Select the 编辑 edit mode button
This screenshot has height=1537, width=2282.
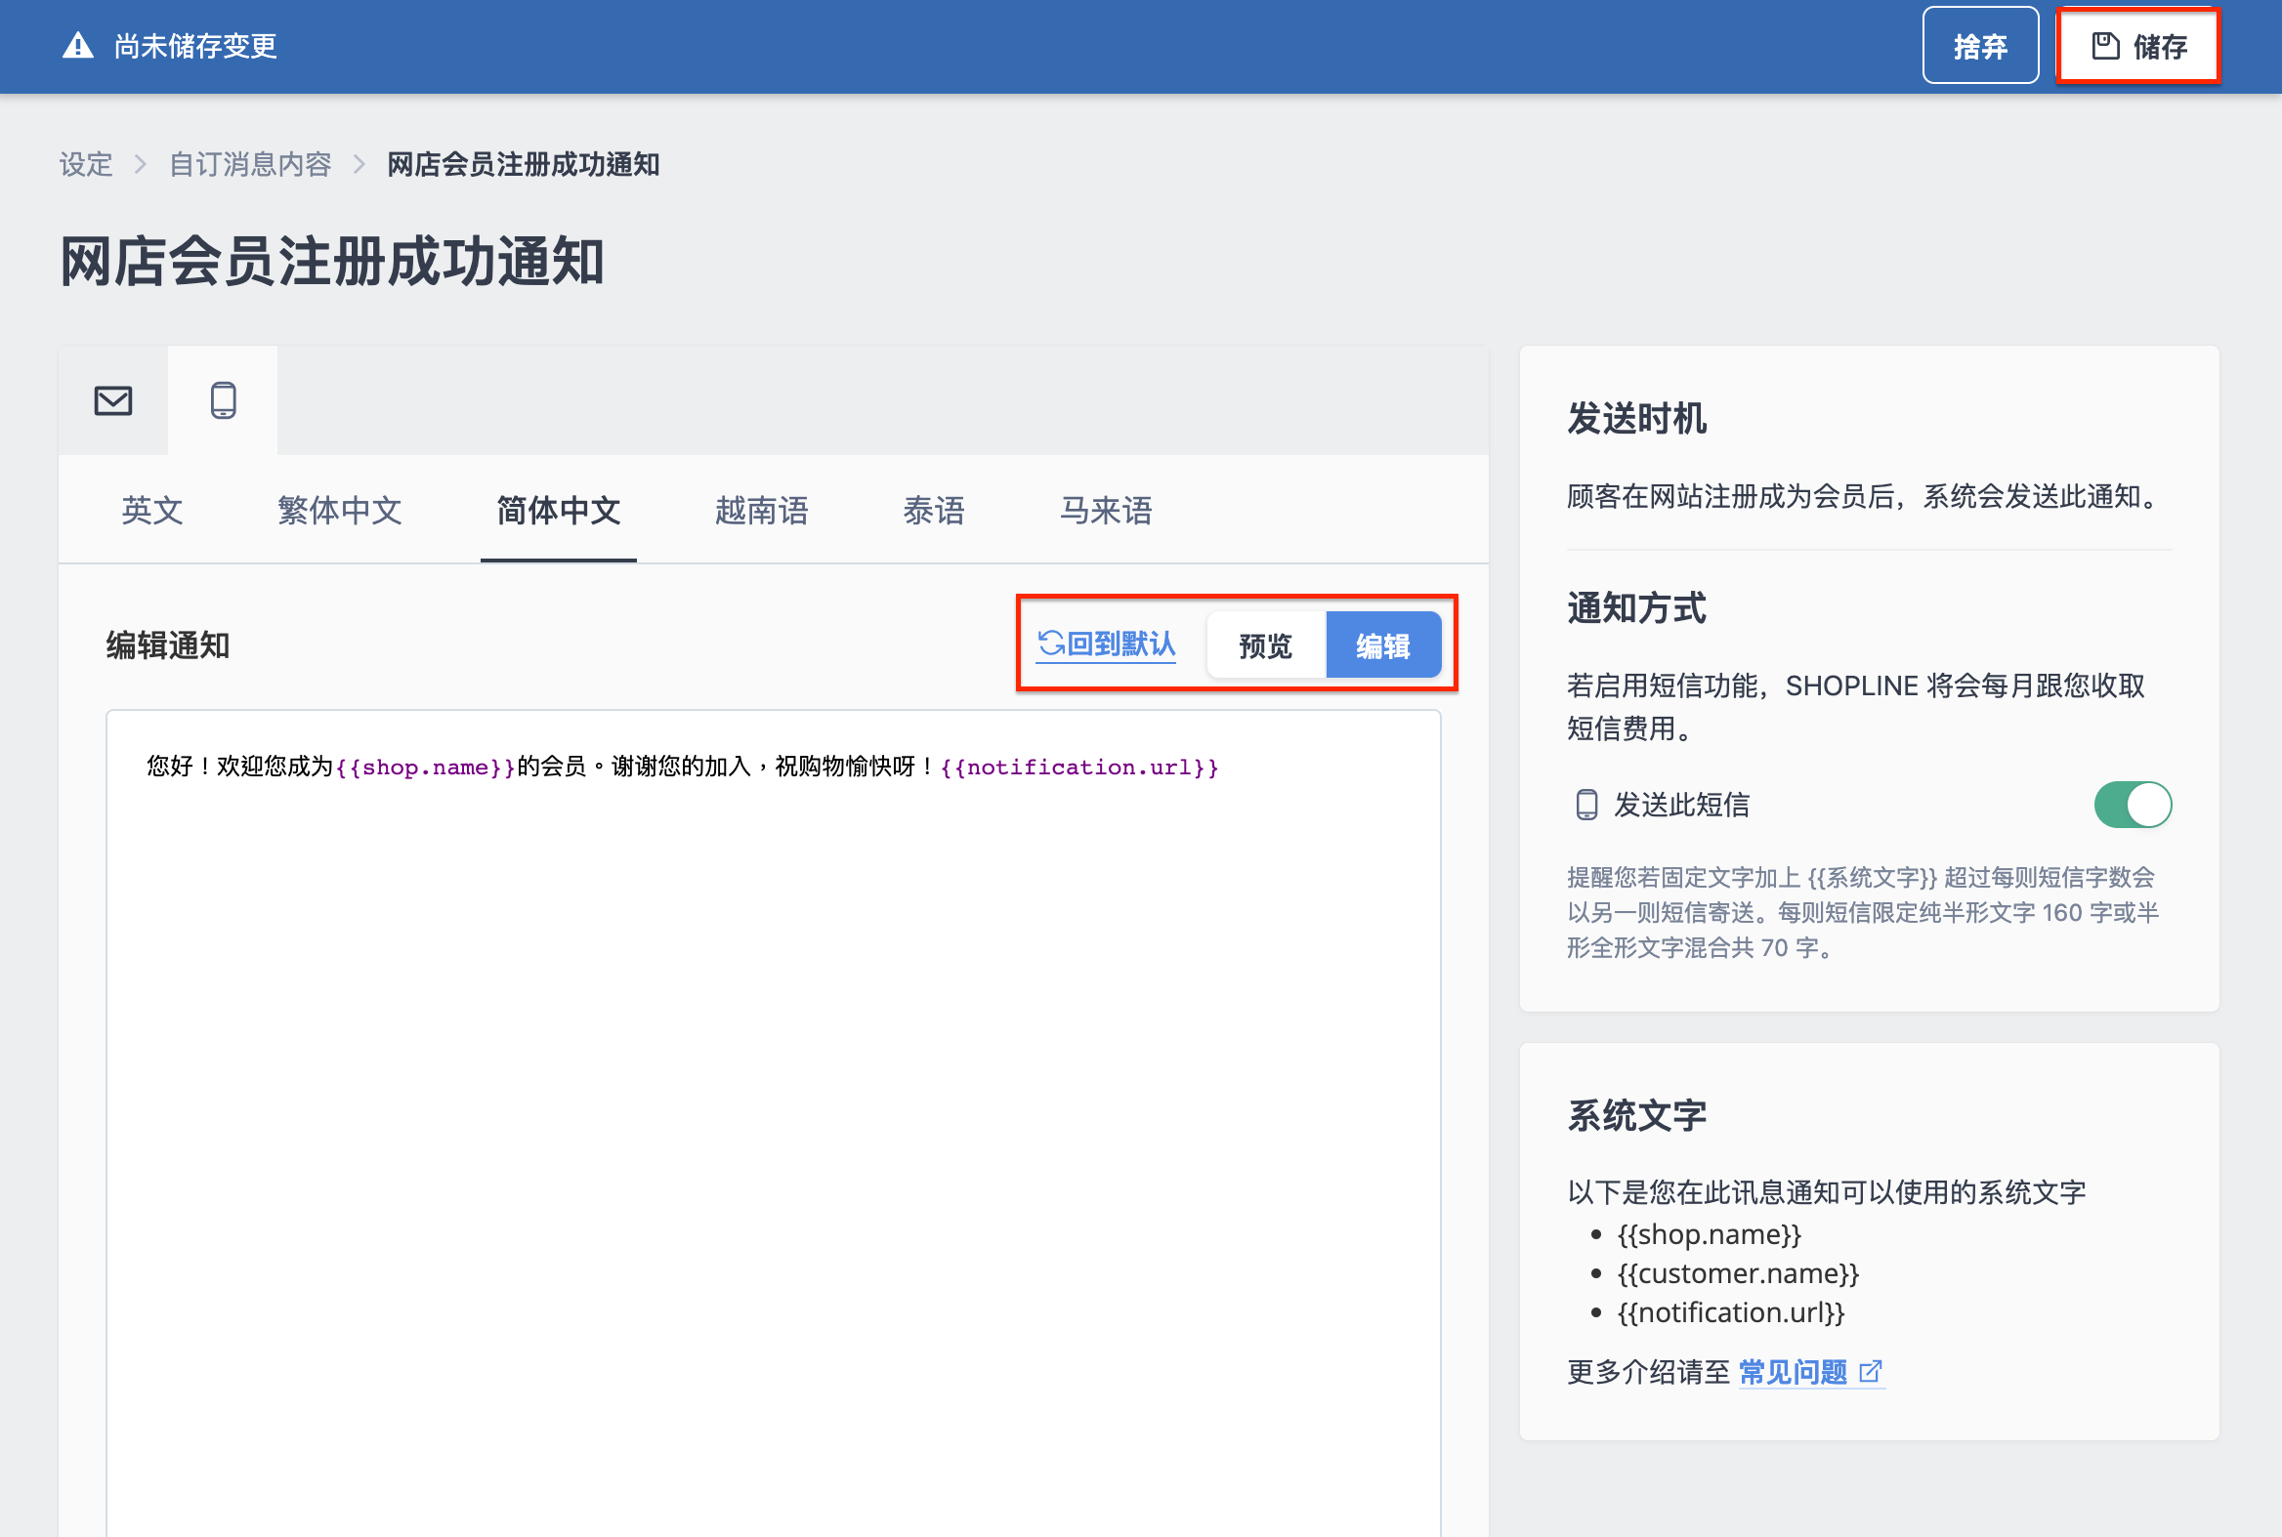(x=1382, y=645)
